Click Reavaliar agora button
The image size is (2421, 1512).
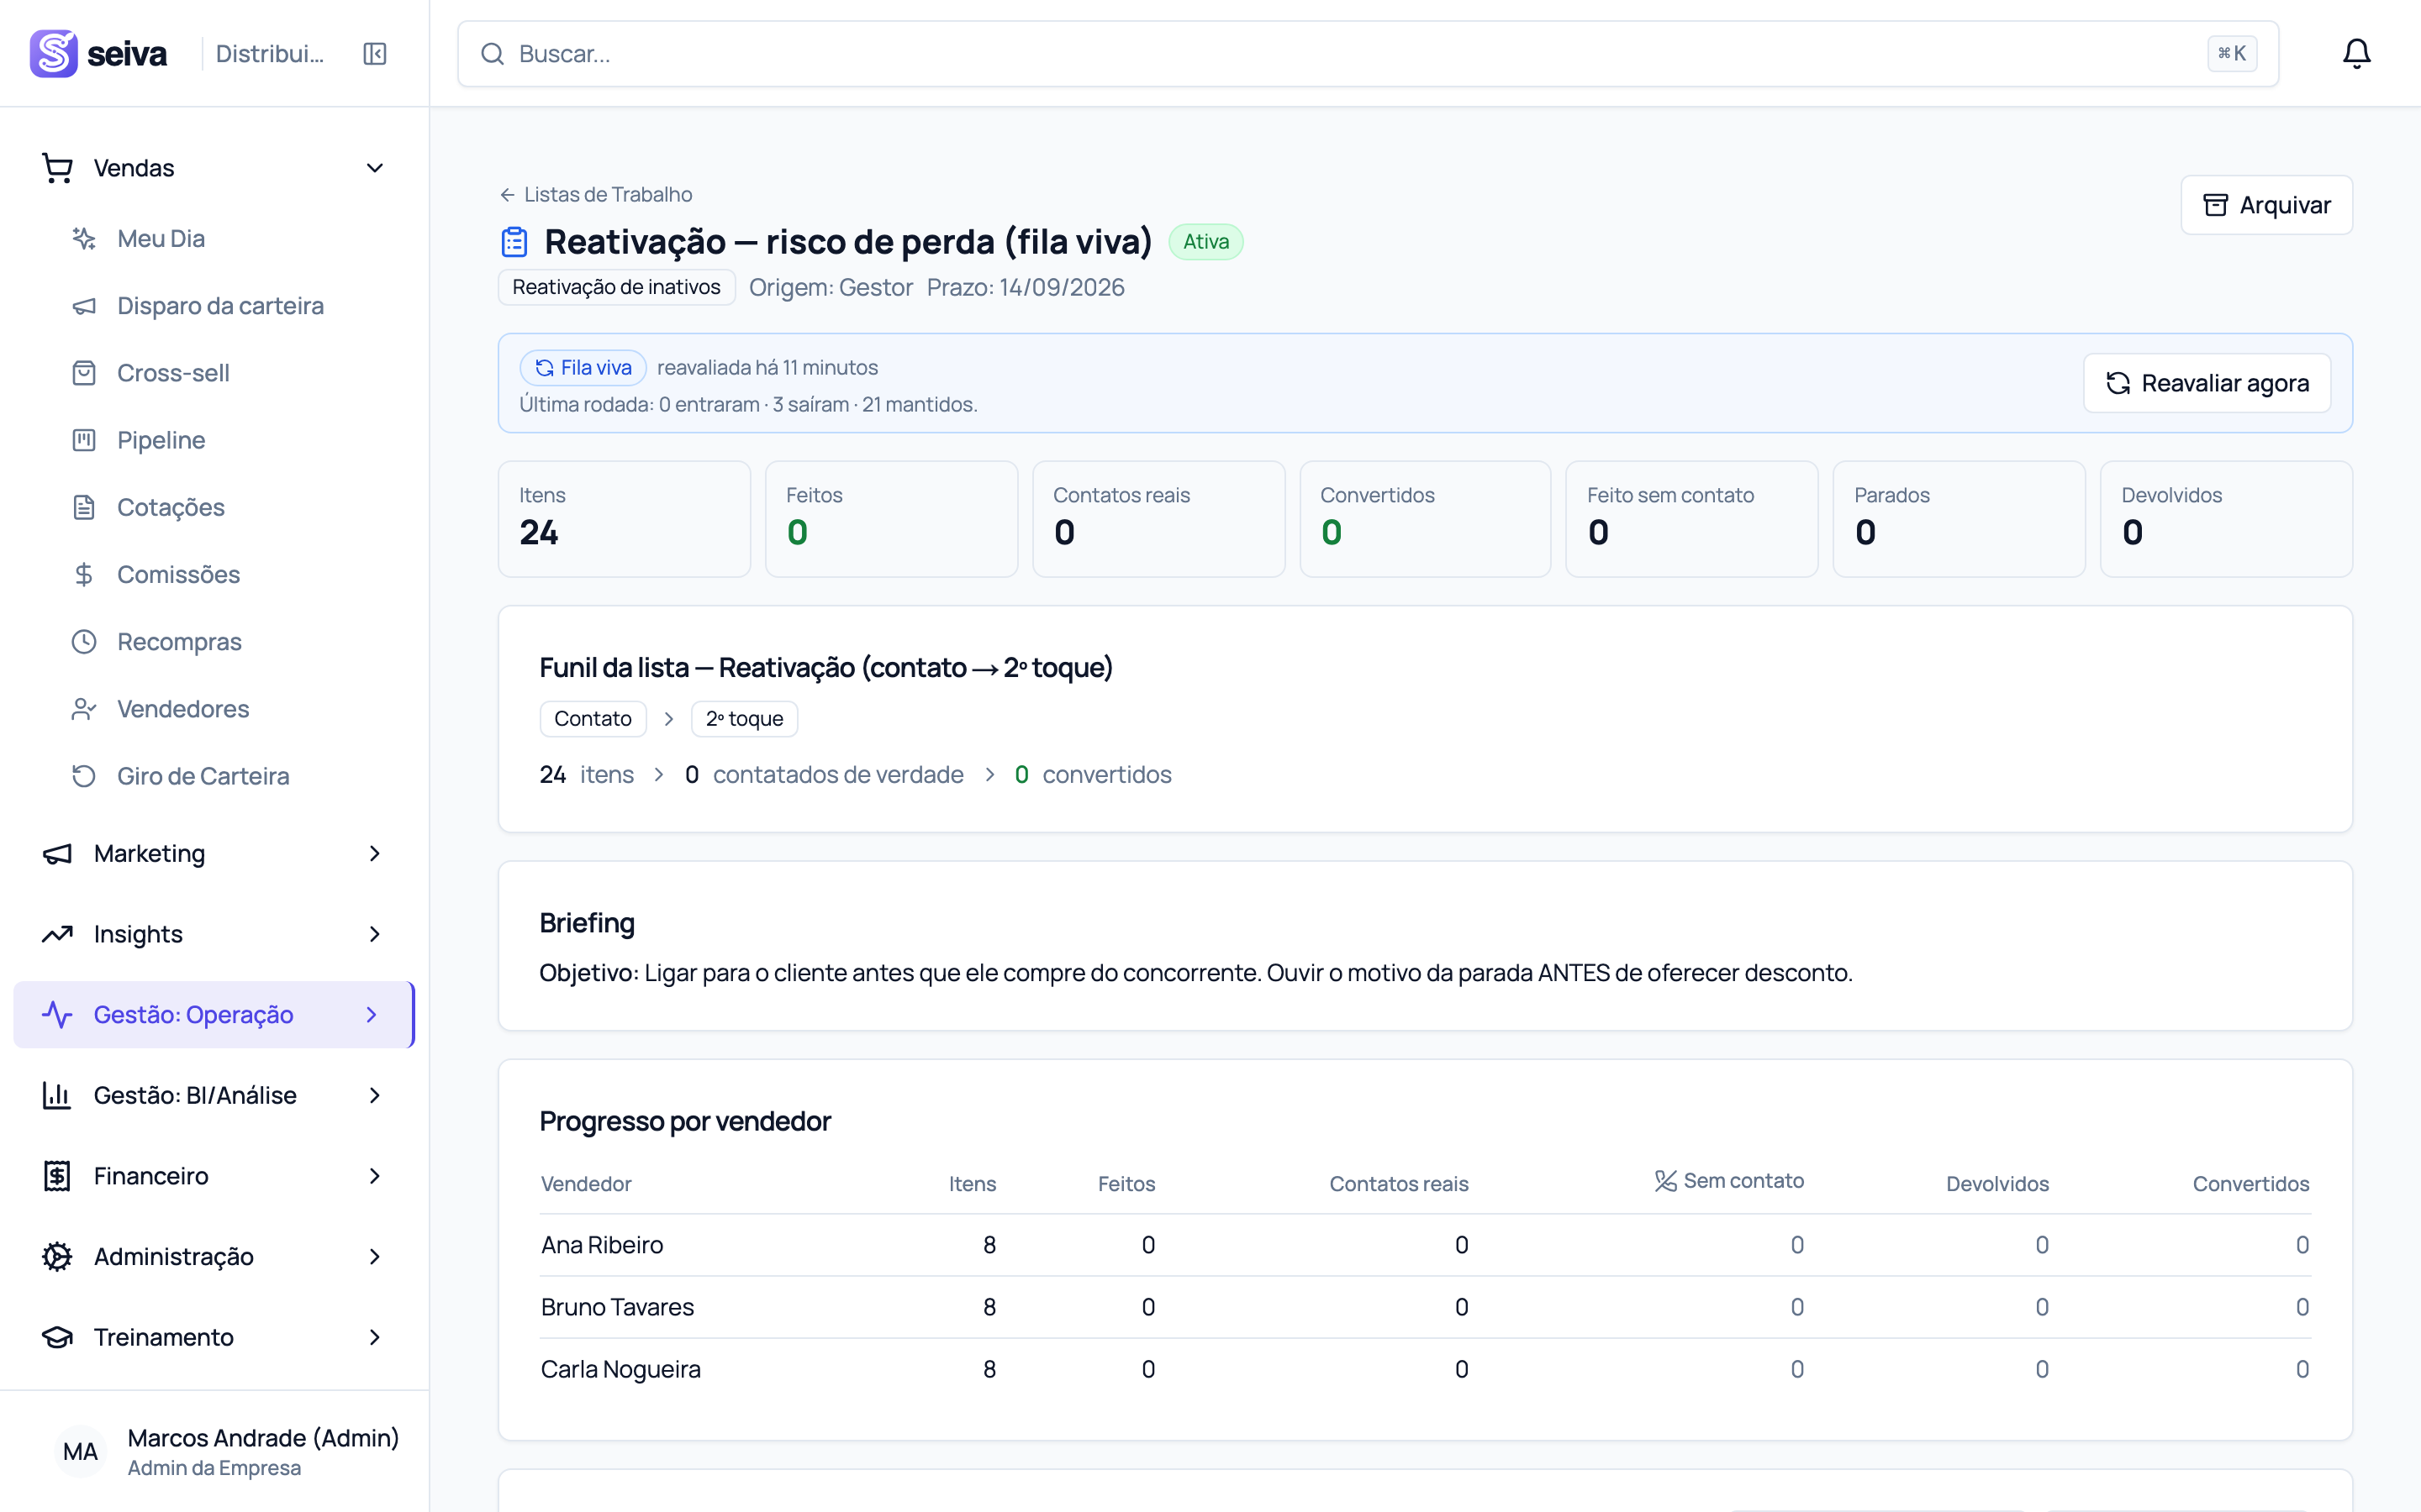point(2207,383)
